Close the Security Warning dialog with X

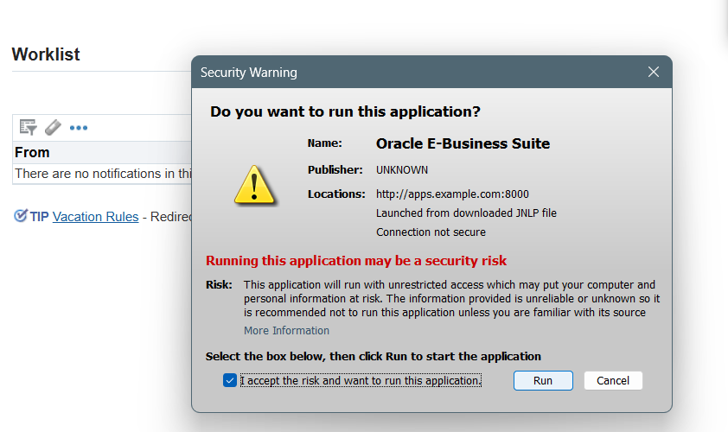tap(654, 72)
